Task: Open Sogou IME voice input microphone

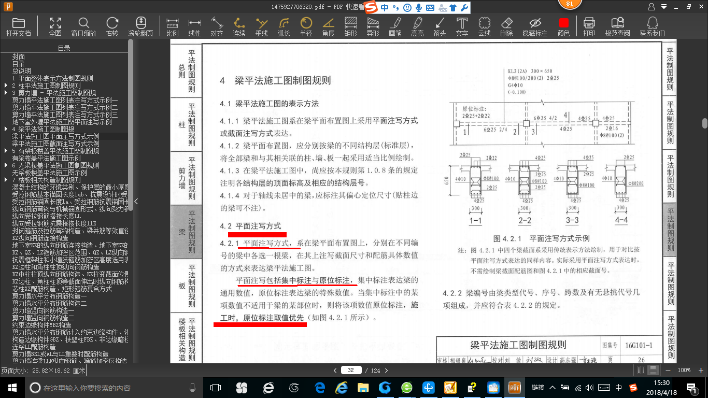Action: click(x=418, y=8)
